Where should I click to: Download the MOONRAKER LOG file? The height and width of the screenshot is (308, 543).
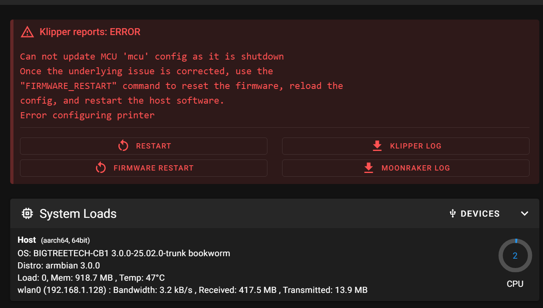(x=406, y=168)
